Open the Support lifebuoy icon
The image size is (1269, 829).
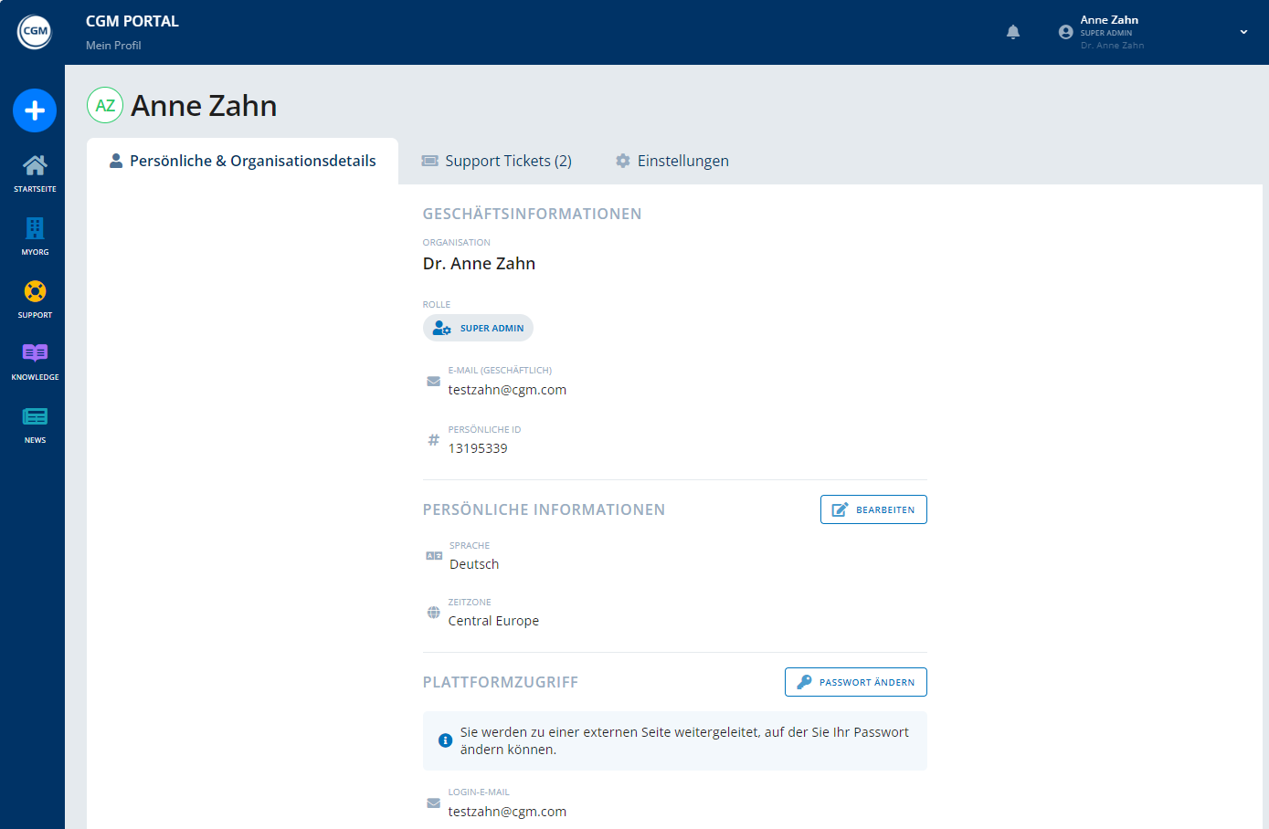[x=34, y=292]
